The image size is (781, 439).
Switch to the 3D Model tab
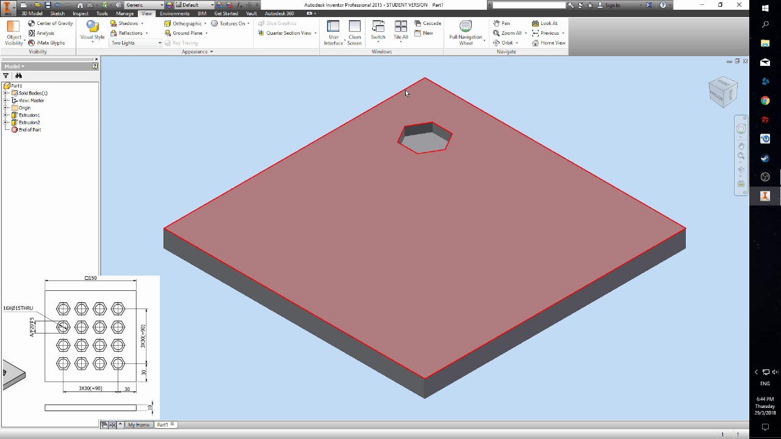click(x=32, y=13)
